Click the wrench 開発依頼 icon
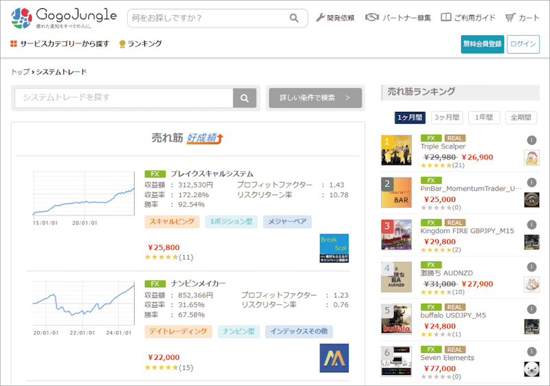Viewport: 550px width, 386px height. (x=320, y=17)
